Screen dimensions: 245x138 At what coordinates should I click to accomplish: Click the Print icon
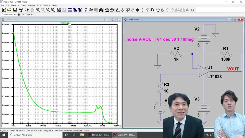click(x=112, y=10)
